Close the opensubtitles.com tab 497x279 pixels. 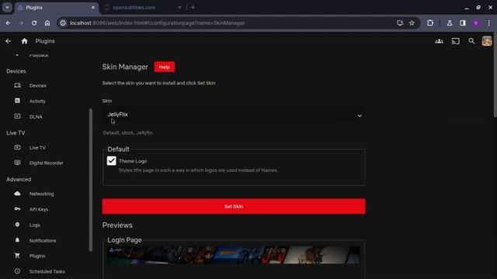tap(179, 7)
